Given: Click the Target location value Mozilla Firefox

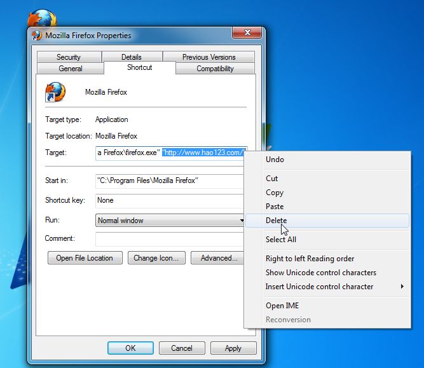Looking at the screenshot, I should click(x=116, y=136).
